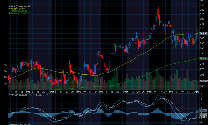
Task: Click the Wm%R(14) indicator title at the bottom
Action: click(17, 124)
